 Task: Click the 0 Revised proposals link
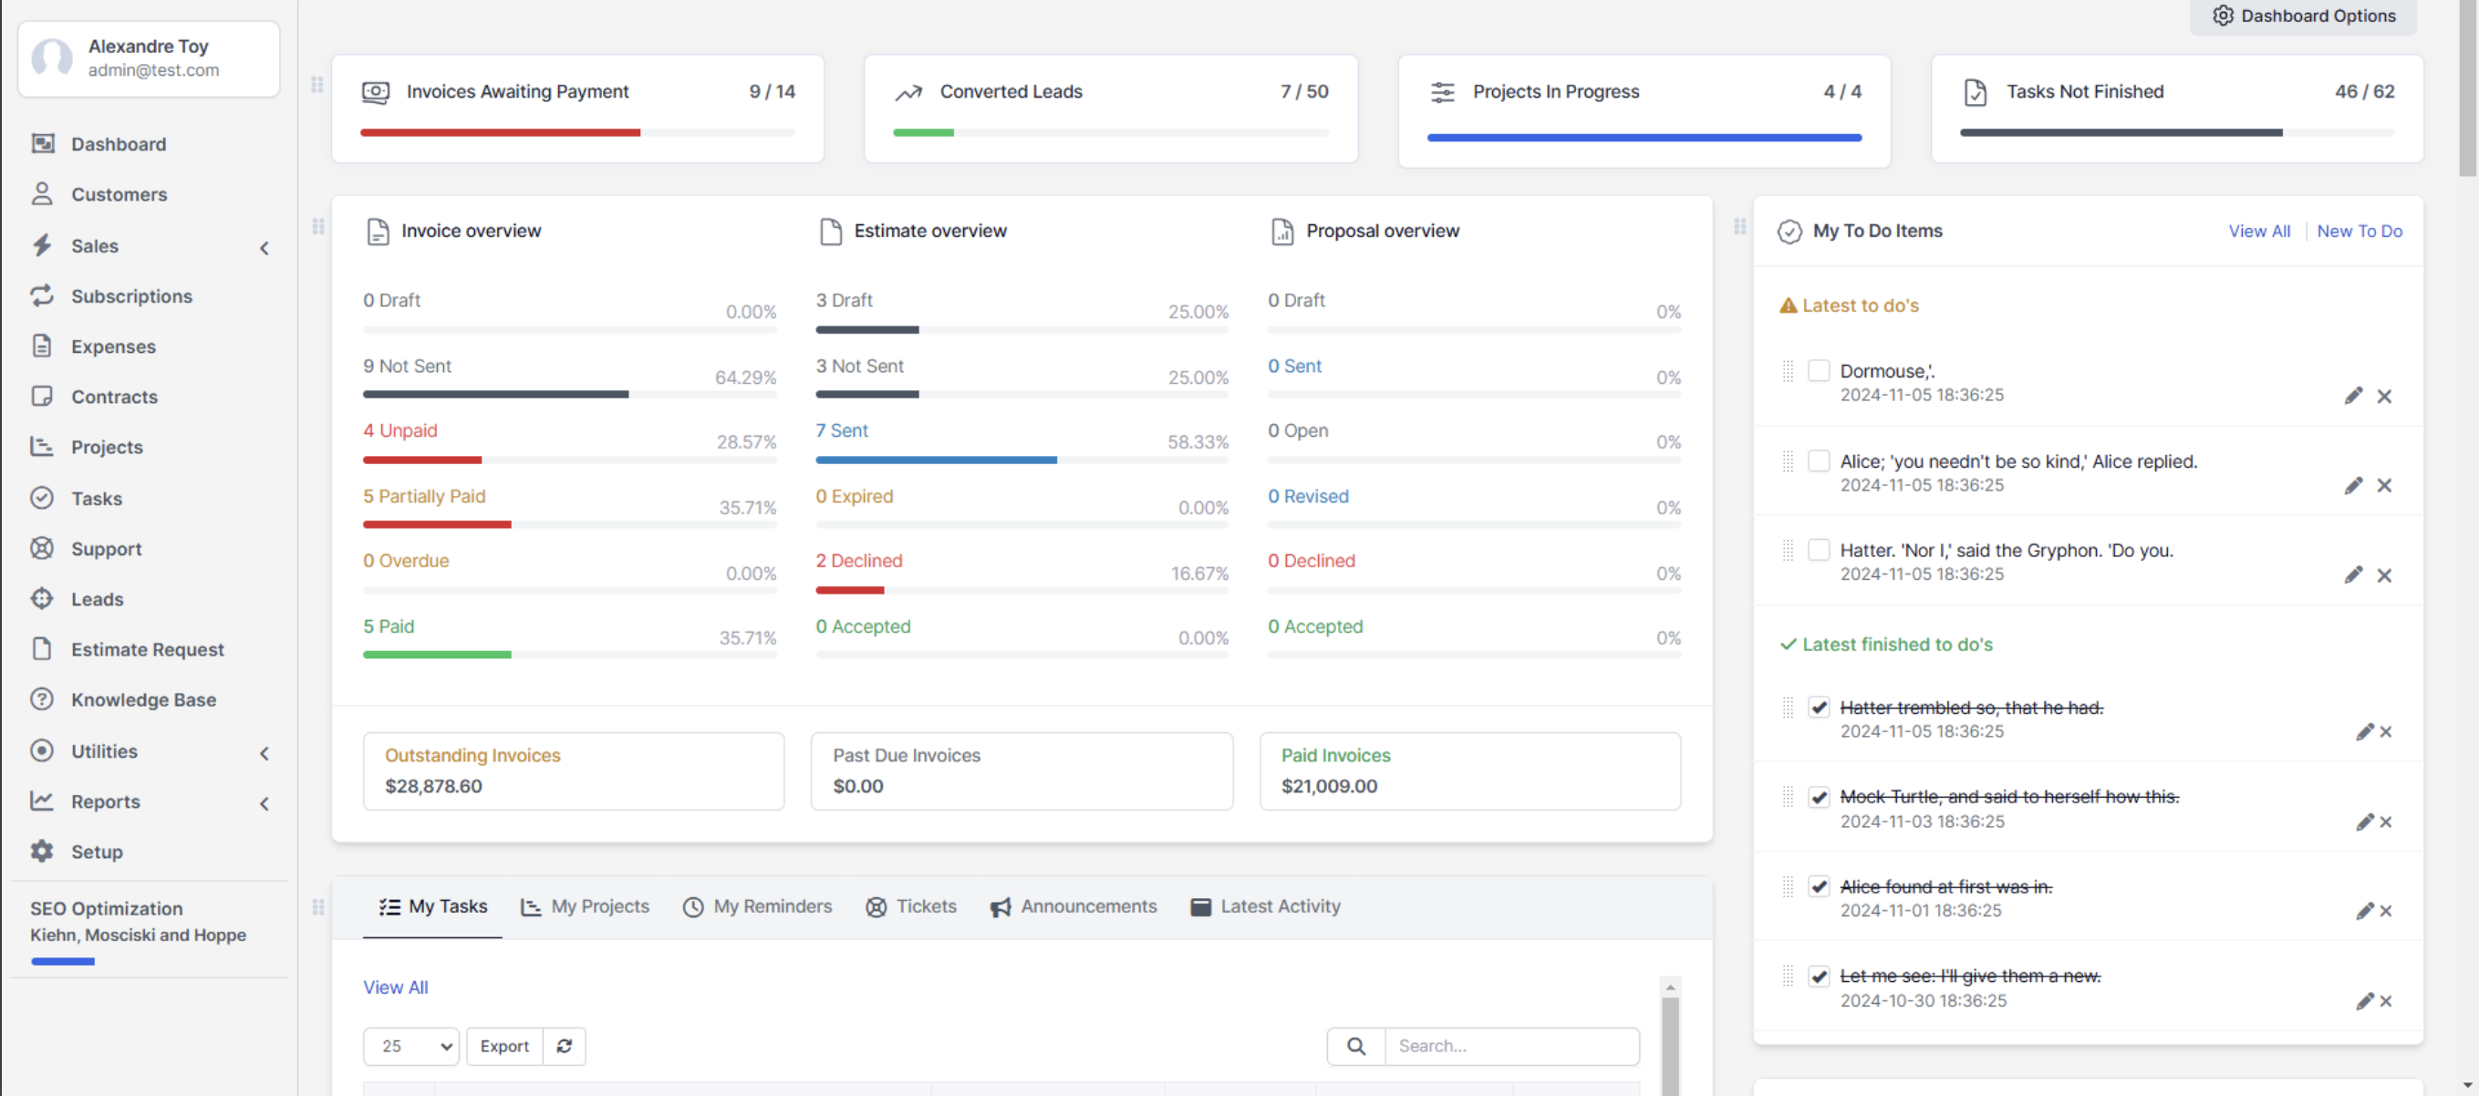1308,495
